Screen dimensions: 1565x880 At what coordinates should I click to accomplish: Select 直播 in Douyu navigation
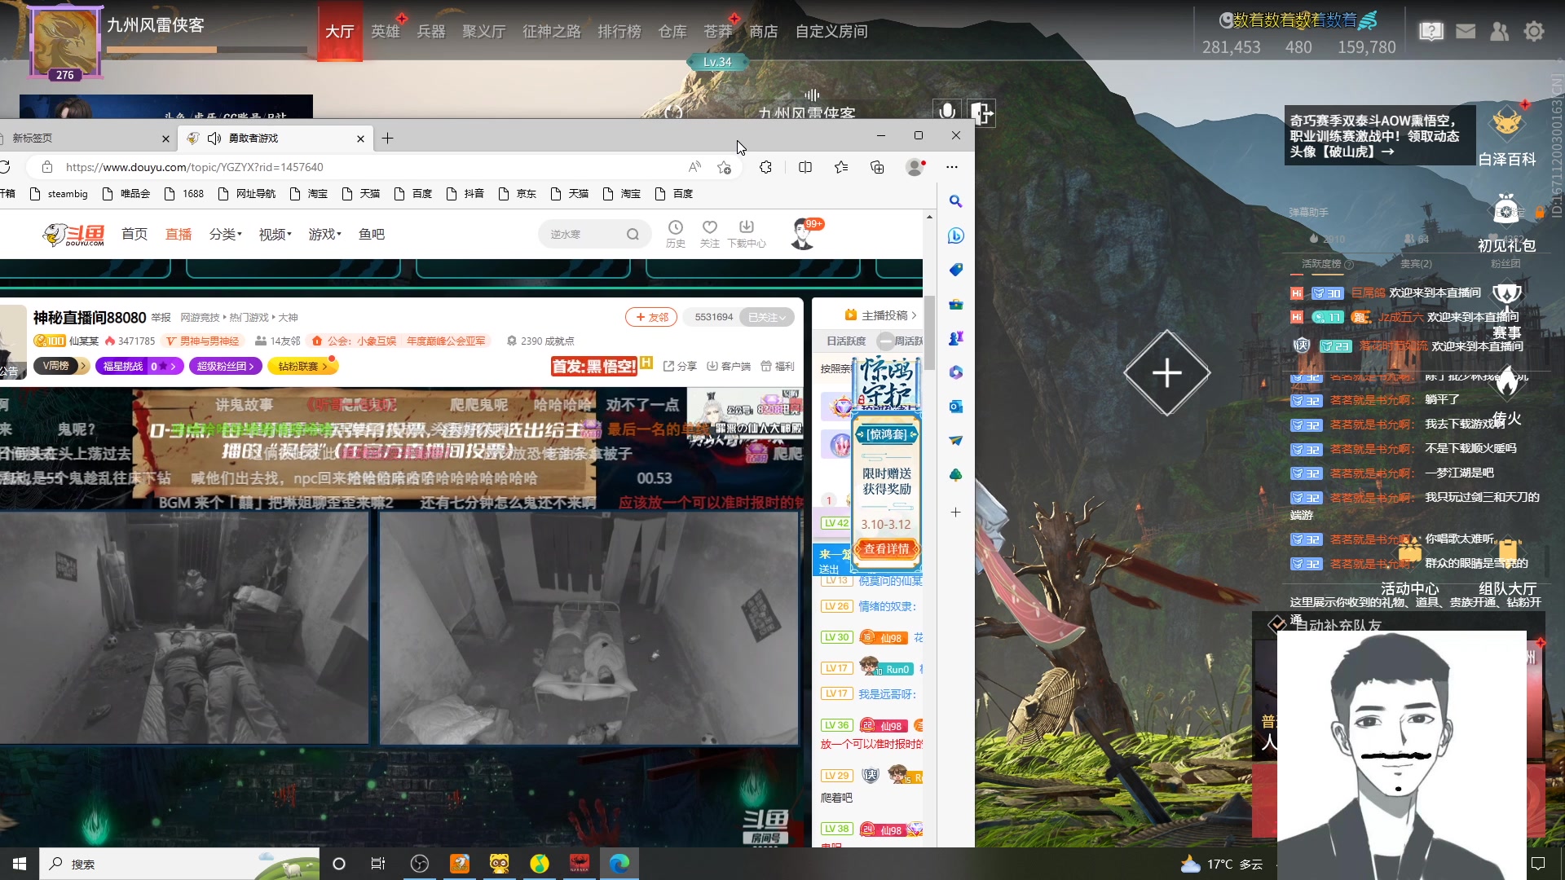click(179, 234)
